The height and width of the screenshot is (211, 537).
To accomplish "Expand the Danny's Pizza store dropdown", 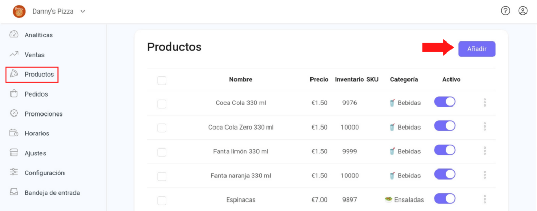I will (x=82, y=12).
